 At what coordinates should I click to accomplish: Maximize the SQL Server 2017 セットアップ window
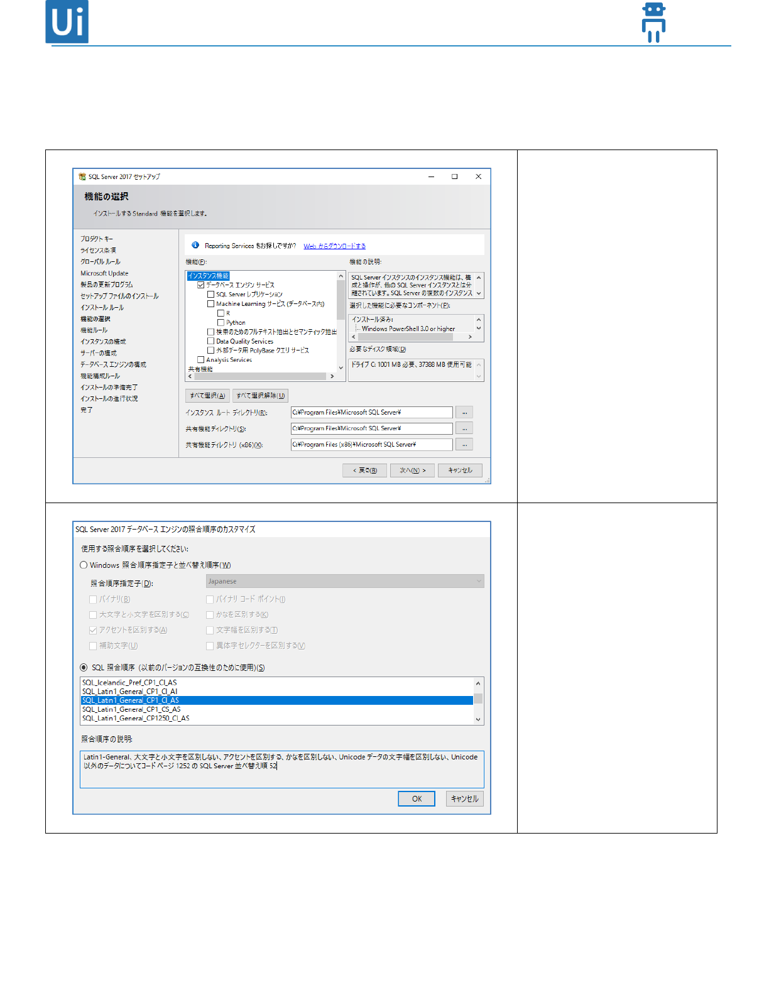[454, 177]
